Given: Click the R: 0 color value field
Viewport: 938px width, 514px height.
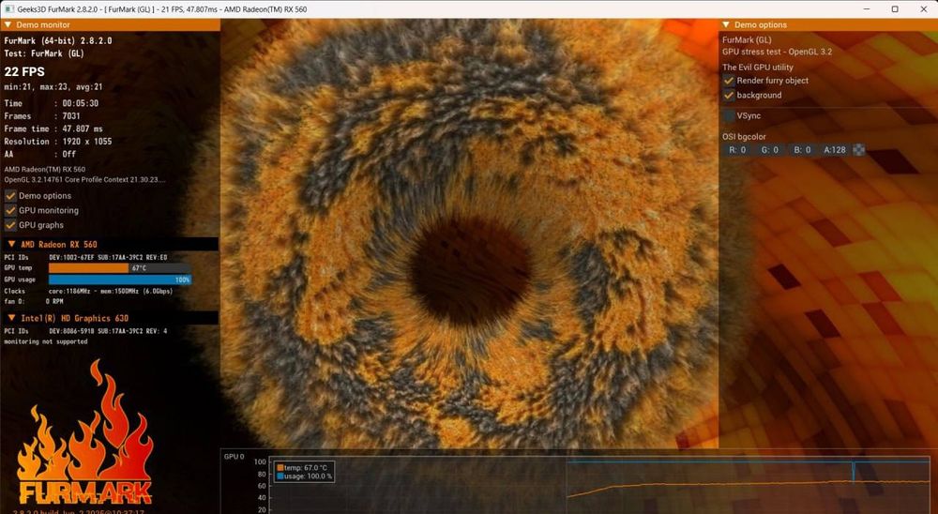Looking at the screenshot, I should [x=737, y=150].
